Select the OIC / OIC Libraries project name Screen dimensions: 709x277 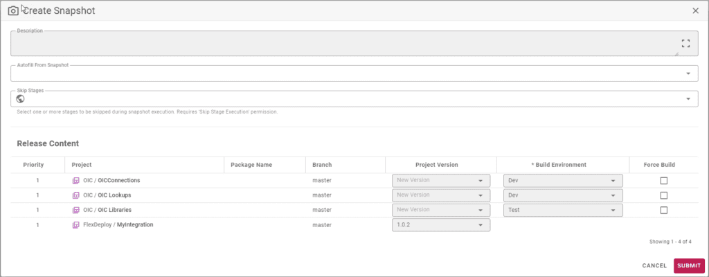click(107, 210)
